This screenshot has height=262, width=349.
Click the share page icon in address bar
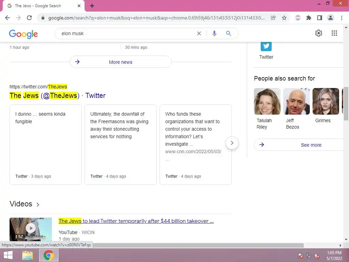[x=273, y=18]
